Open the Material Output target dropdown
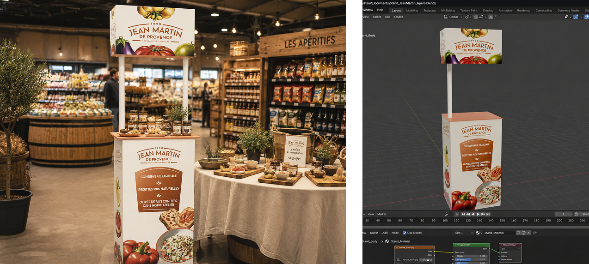Screen dimensions: 589x264 pyautogui.click(x=511, y=249)
